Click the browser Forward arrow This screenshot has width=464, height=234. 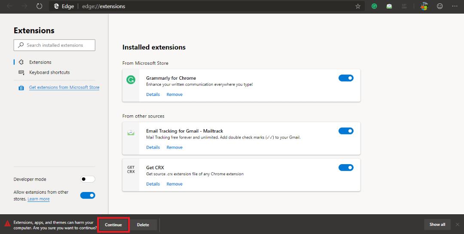(x=24, y=6)
